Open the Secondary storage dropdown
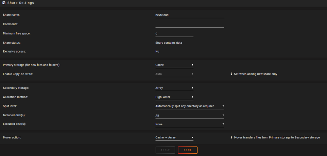This screenshot has height=156, width=327. [174, 88]
